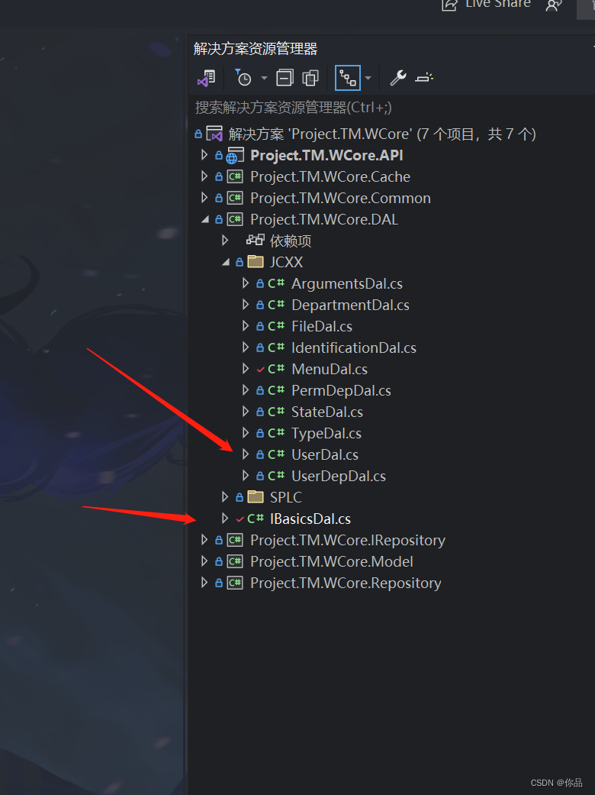This screenshot has height=795, width=595.
Task: Select the IBasicsDal.cs file
Action: (x=310, y=519)
